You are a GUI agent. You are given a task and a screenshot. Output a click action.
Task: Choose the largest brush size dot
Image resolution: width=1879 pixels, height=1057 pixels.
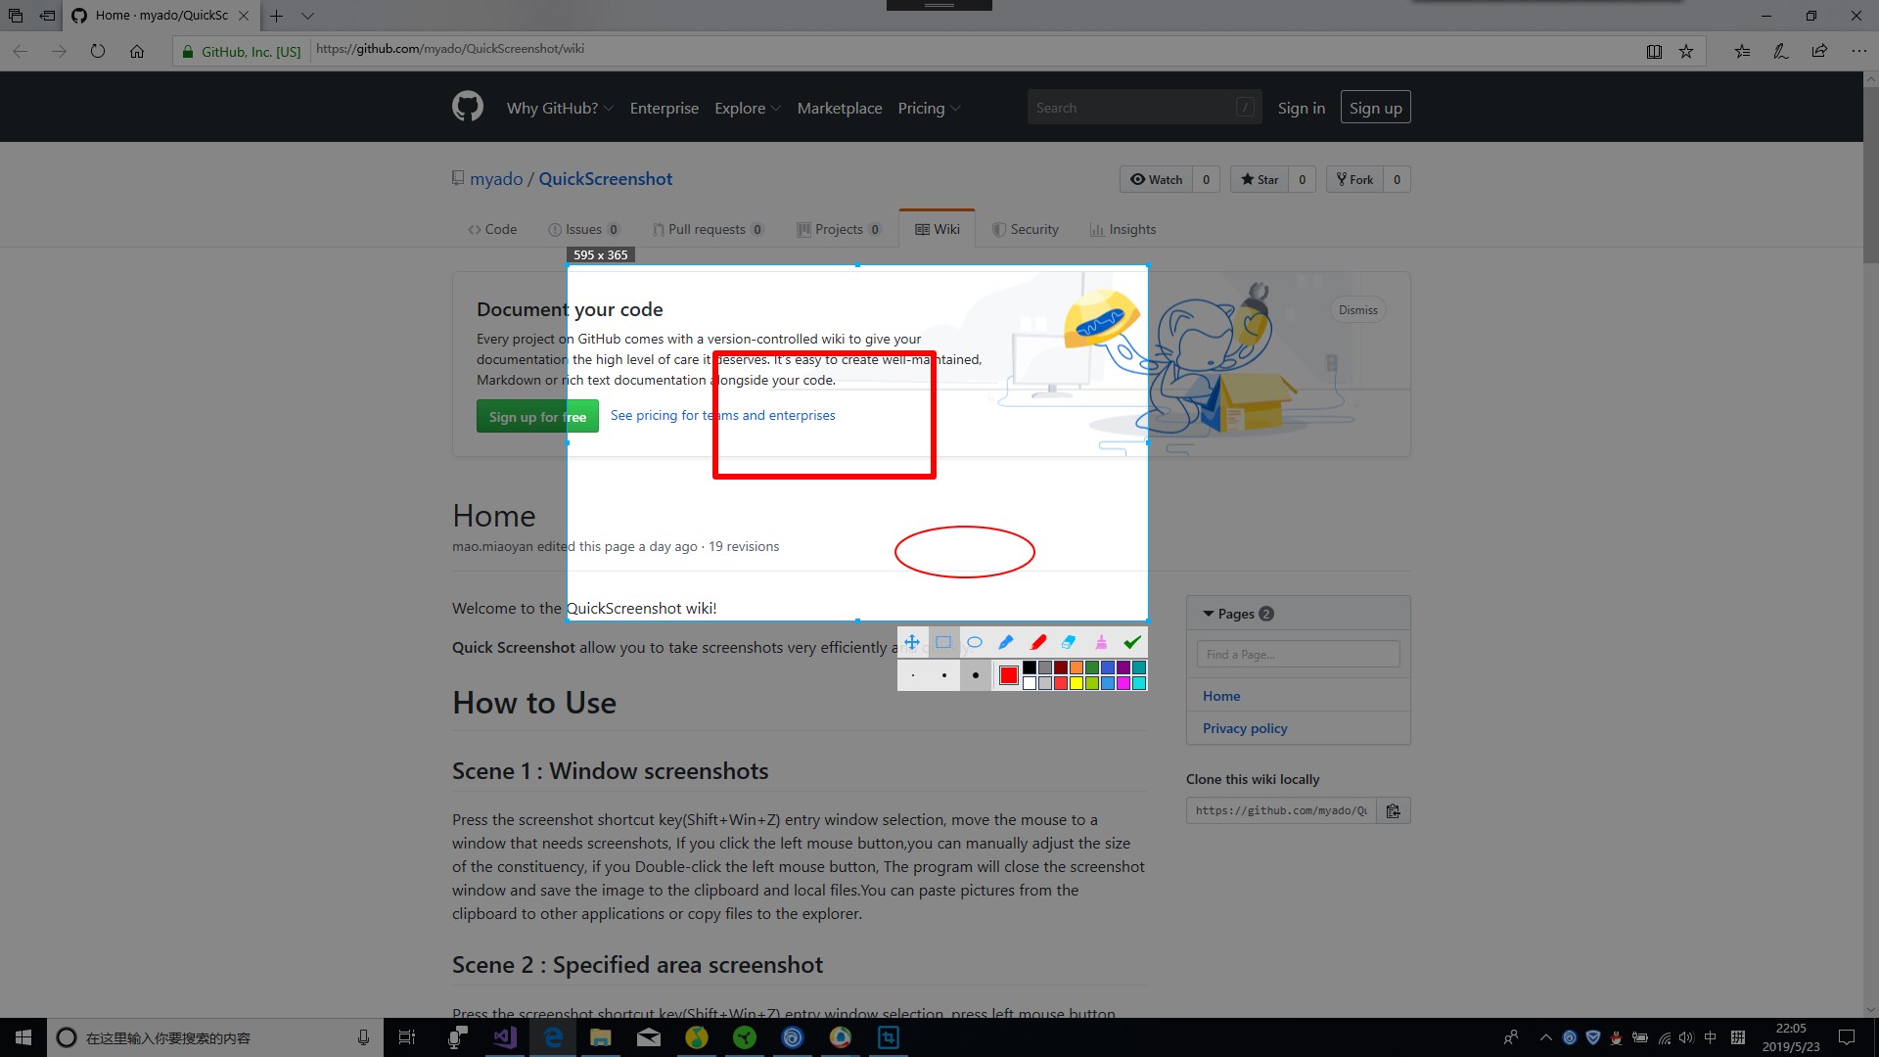coord(976,675)
